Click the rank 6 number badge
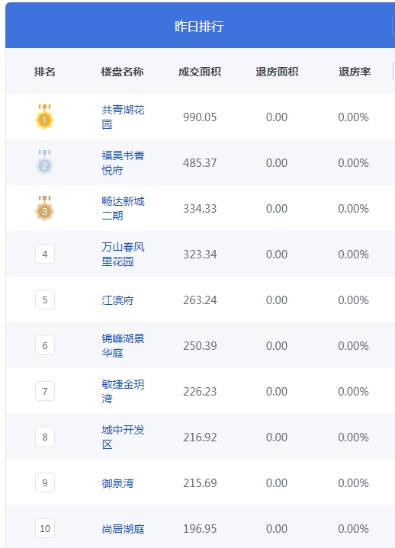This screenshot has height=548, width=395. click(x=45, y=345)
